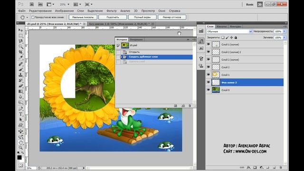Viewport: 304px width, 171px height.
Task: Select the Eraser tool
Action: [x=20, y=85]
